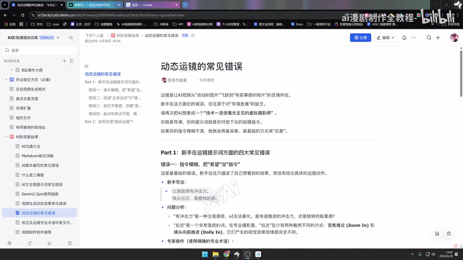Open Chrome from the taskbar
The image size is (463, 260).
click(226, 254)
